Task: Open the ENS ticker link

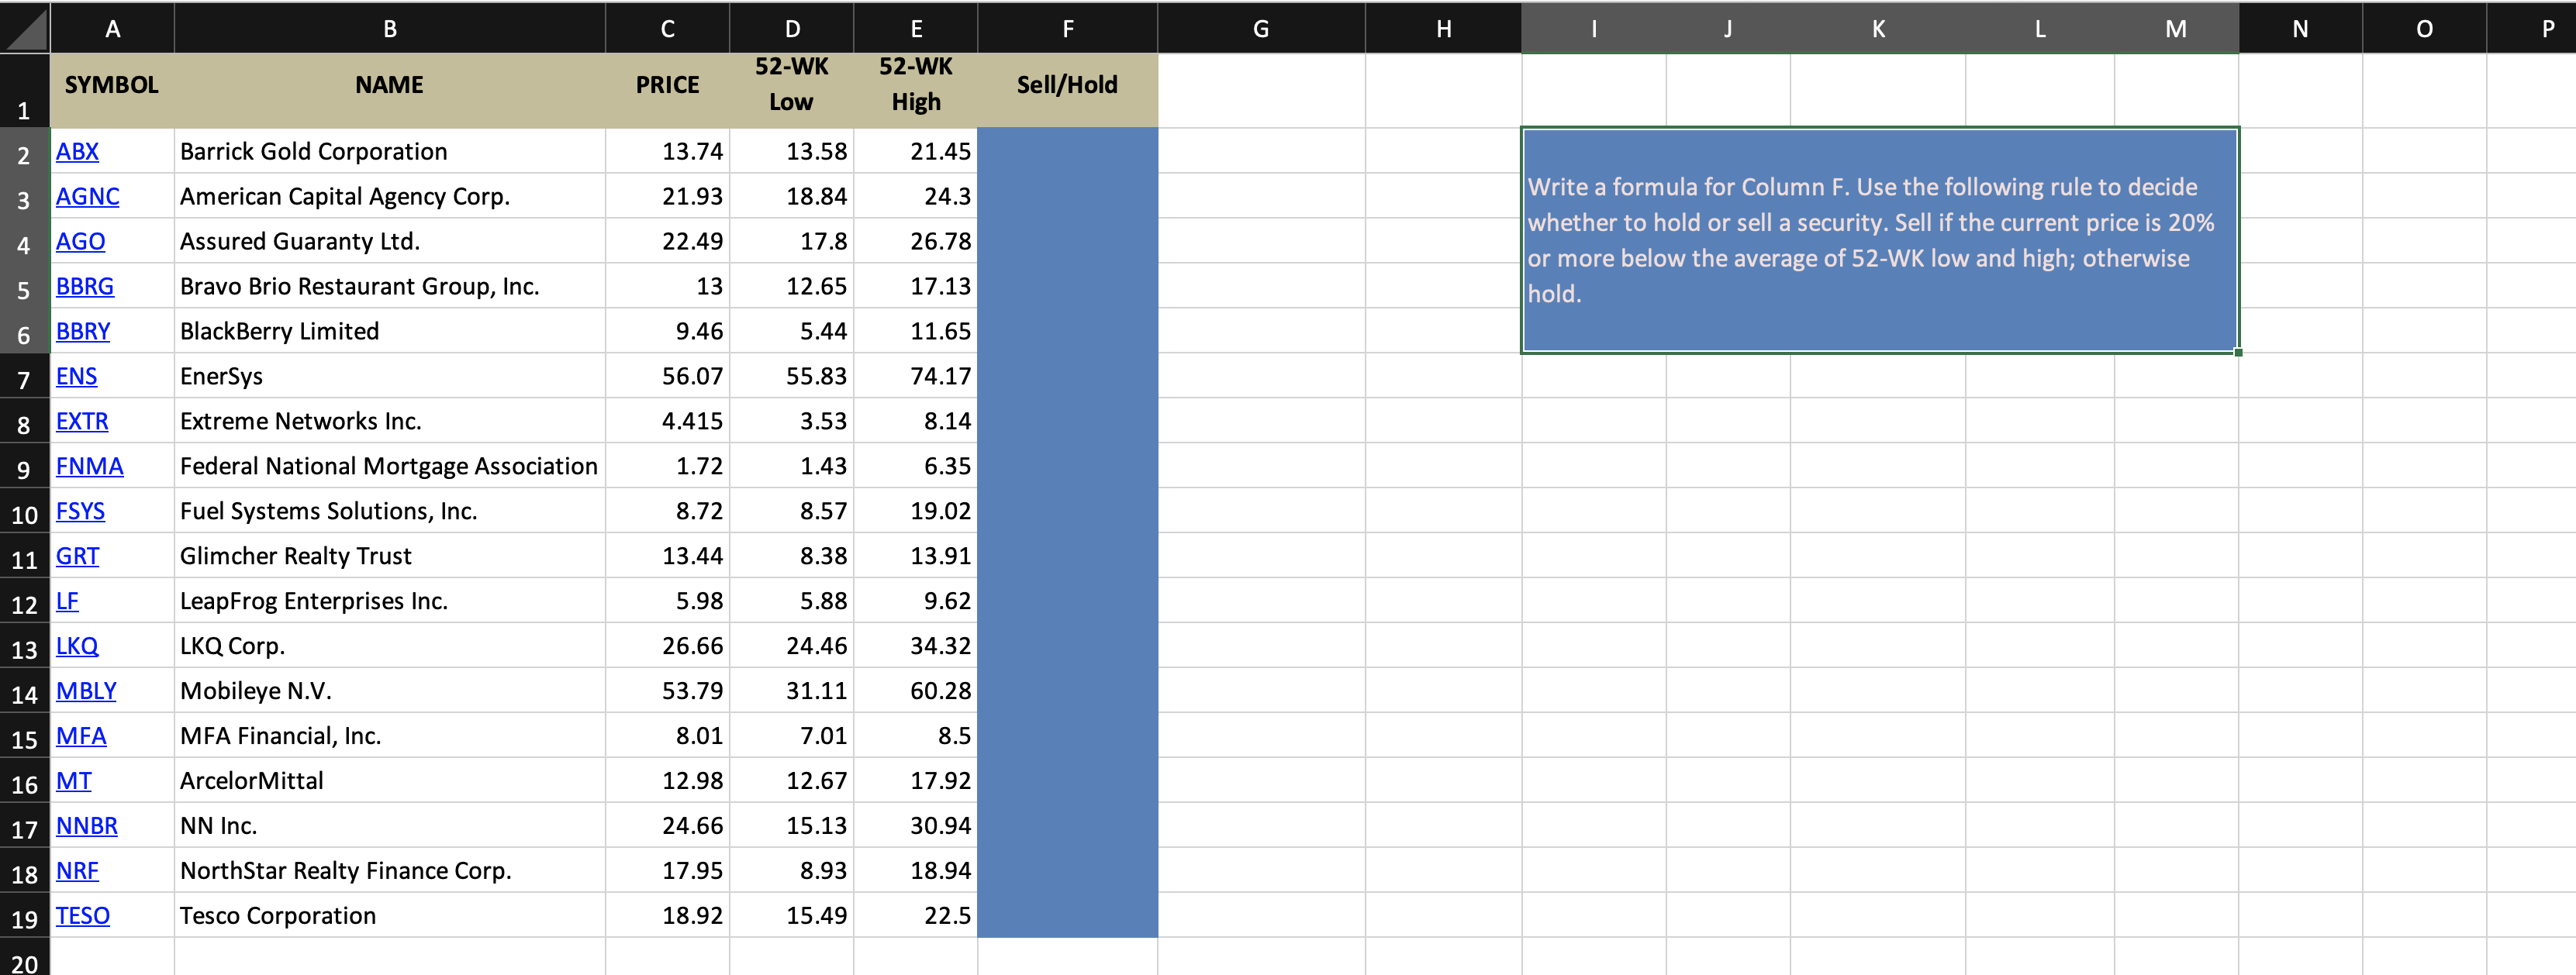Action: pos(76,376)
